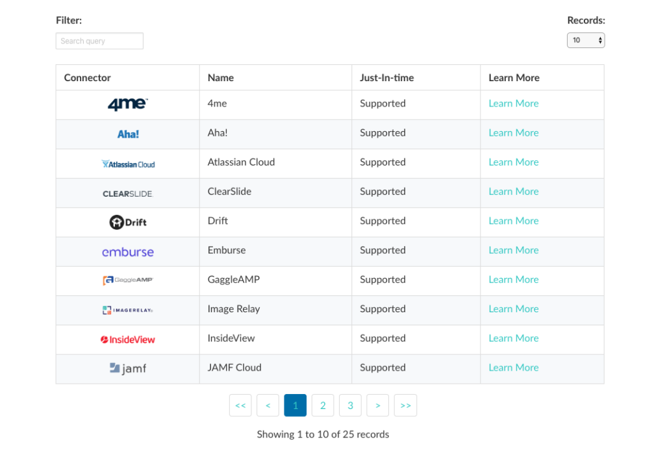Image resolution: width=665 pixels, height=459 pixels.
Task: Open Learn More for JAMF Cloud
Action: [x=514, y=367]
